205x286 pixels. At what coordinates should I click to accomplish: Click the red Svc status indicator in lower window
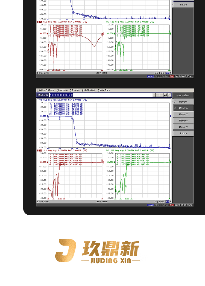(172, 205)
